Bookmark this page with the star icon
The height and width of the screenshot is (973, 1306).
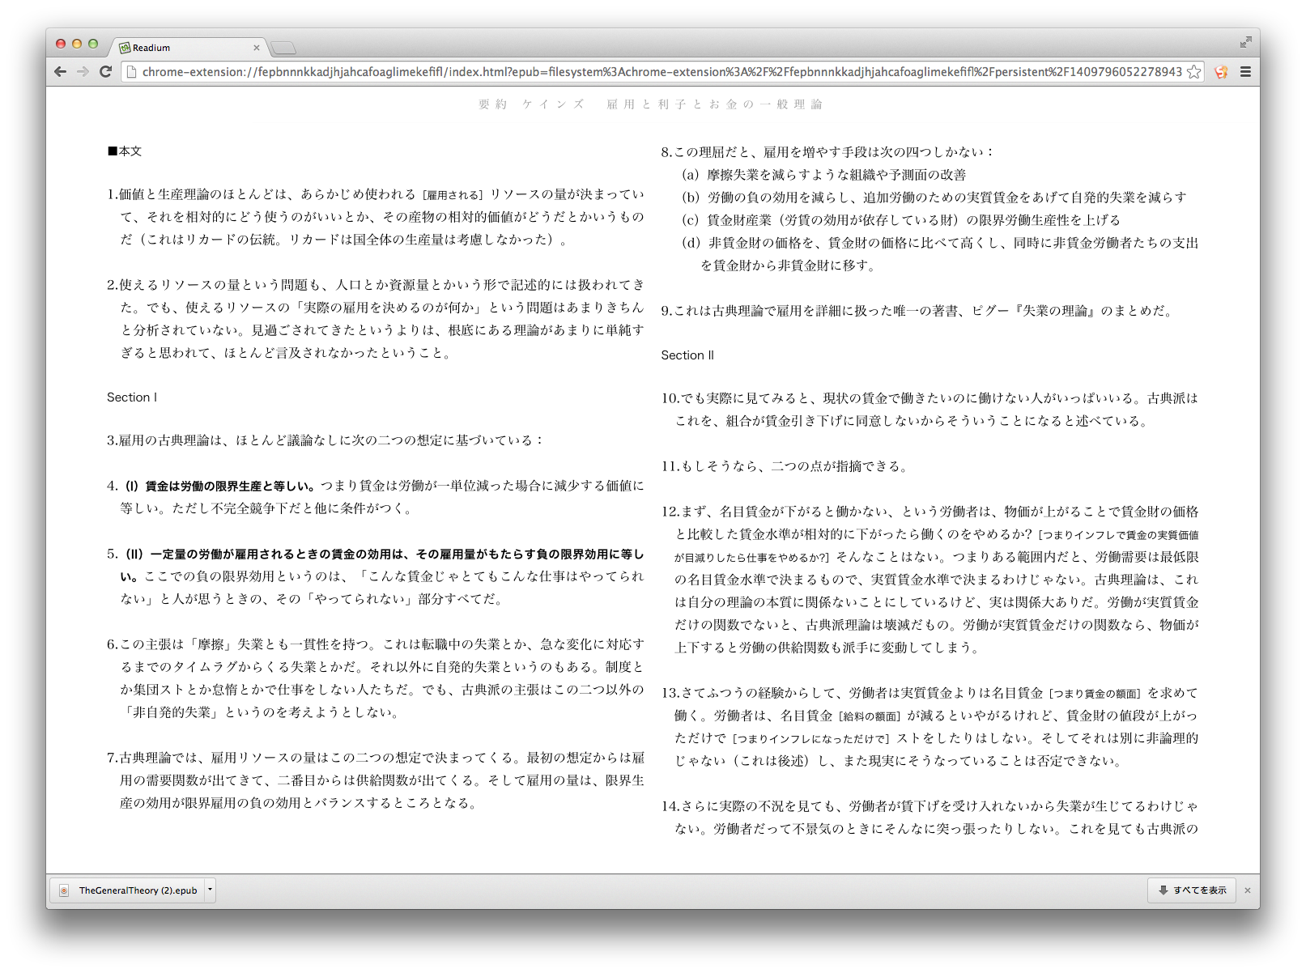[x=1194, y=72]
